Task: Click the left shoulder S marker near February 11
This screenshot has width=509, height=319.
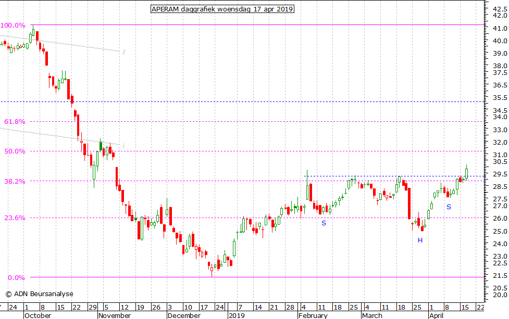Action: tap(324, 223)
